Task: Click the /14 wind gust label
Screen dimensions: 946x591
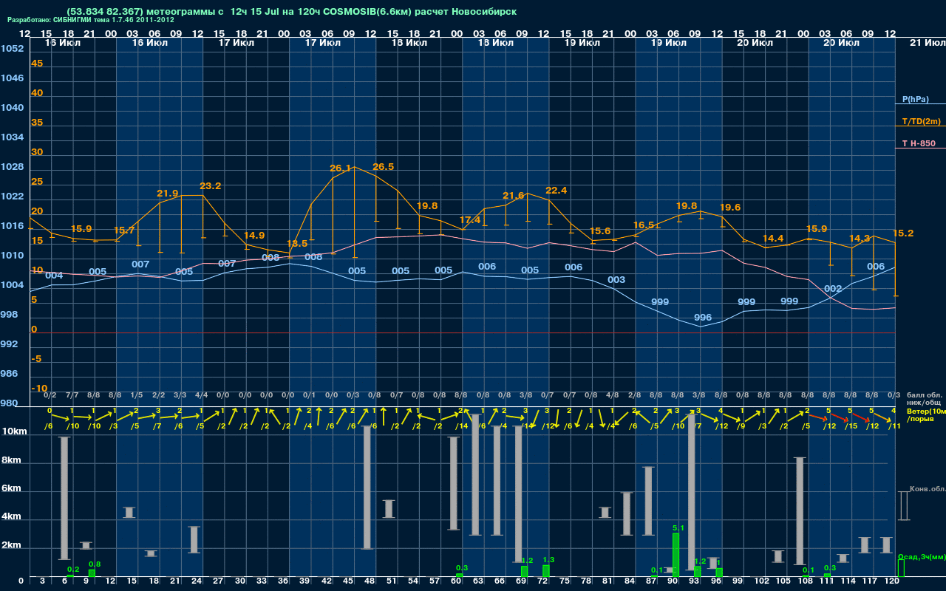Action: click(x=463, y=426)
